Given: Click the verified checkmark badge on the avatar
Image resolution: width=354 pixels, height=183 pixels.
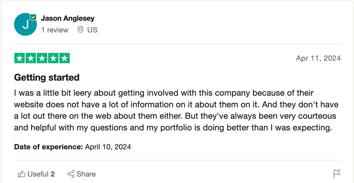Looking at the screenshot, I should tap(33, 17).
